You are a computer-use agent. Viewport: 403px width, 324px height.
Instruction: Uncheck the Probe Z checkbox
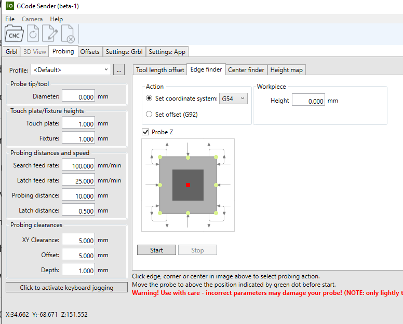(145, 132)
